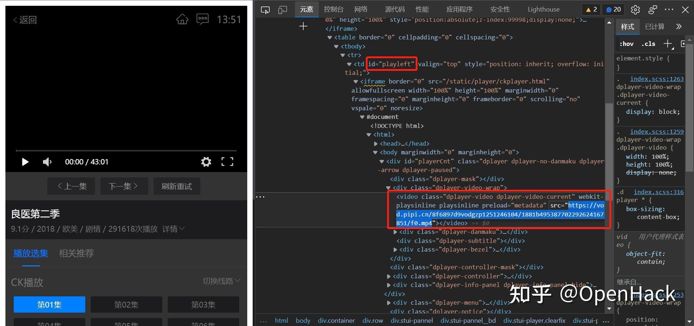Expand the 切换线路 dropdown
The height and width of the screenshot is (326, 694).
221,281
